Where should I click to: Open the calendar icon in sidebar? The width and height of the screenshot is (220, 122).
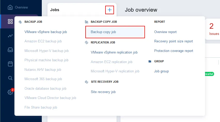pos(10,64)
